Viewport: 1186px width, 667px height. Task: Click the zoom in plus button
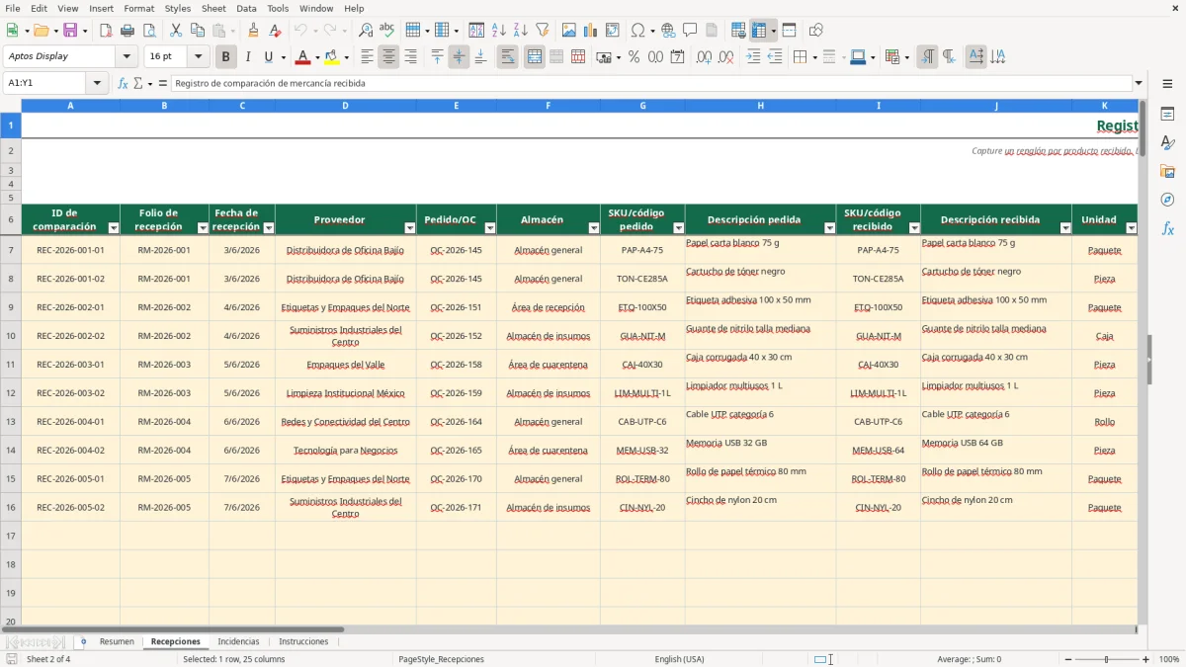1146,659
